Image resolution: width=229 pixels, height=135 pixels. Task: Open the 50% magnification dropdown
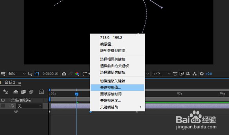[x=16, y=74]
